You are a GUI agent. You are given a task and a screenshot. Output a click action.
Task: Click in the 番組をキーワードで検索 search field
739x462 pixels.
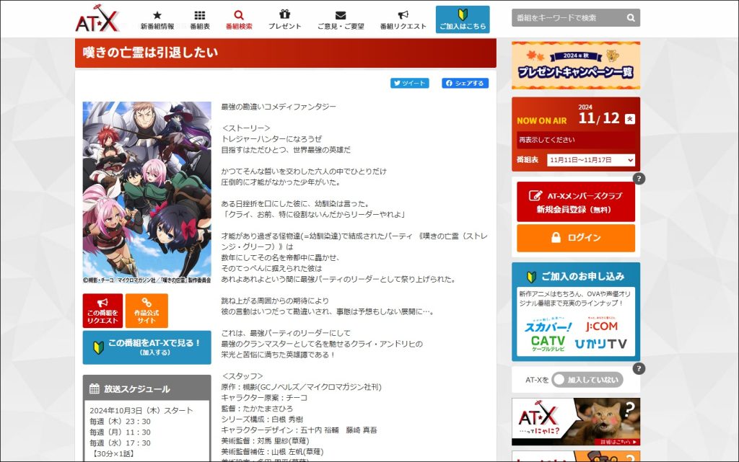point(567,17)
